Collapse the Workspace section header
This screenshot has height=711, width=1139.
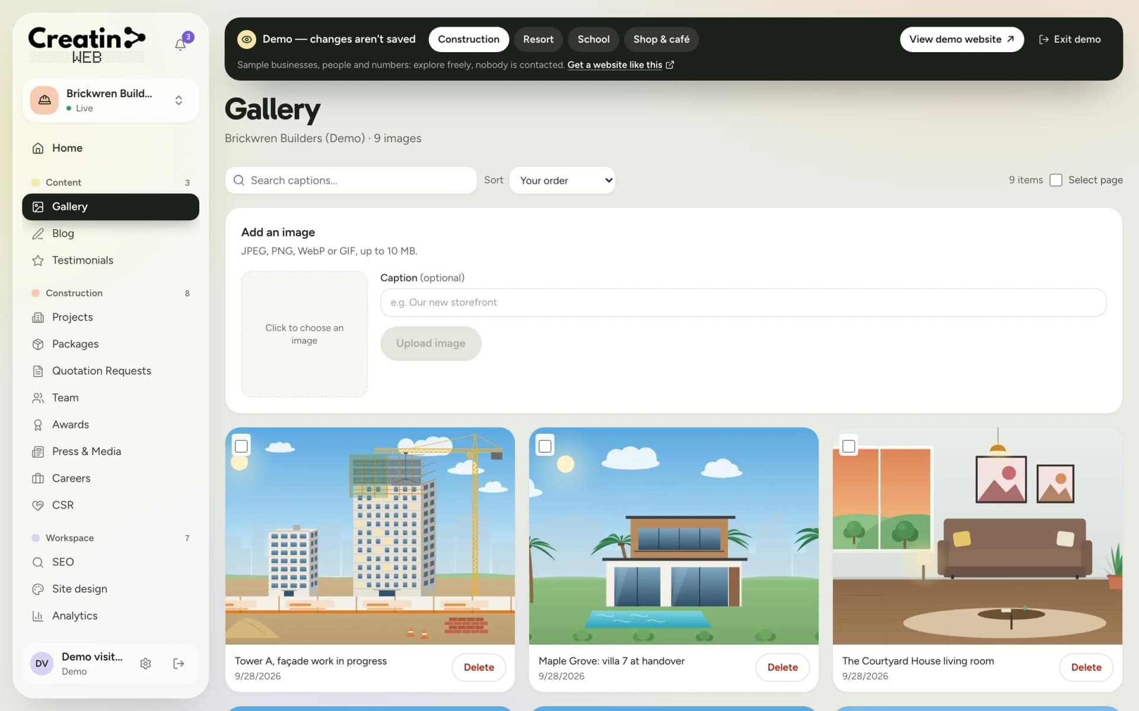coord(110,538)
